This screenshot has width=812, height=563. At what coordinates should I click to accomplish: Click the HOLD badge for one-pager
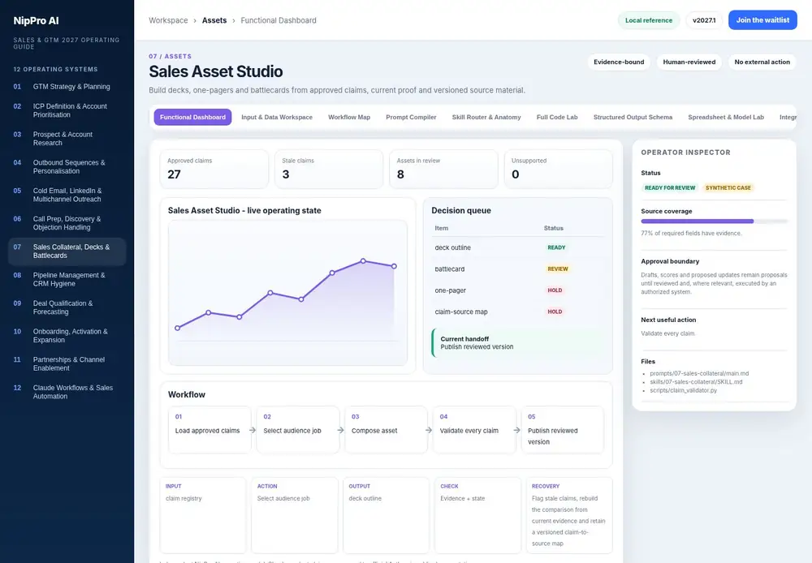[x=555, y=290]
